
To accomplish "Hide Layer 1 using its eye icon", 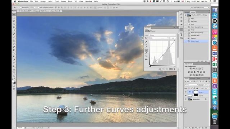I will coord(186,96).
